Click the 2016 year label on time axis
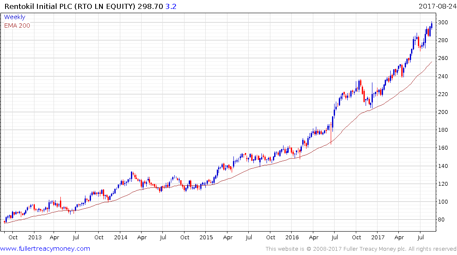Viewport: 457px width, 255px height. (x=292, y=237)
